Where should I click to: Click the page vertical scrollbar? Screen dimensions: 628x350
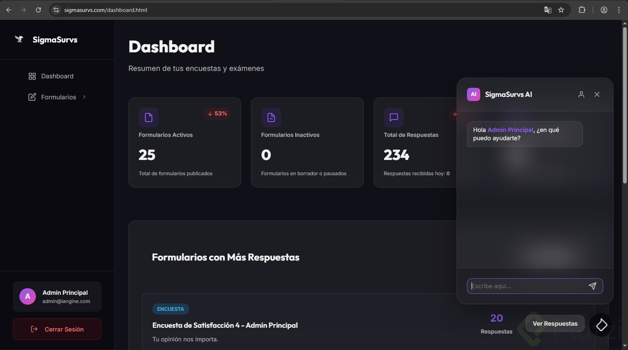pos(625,105)
